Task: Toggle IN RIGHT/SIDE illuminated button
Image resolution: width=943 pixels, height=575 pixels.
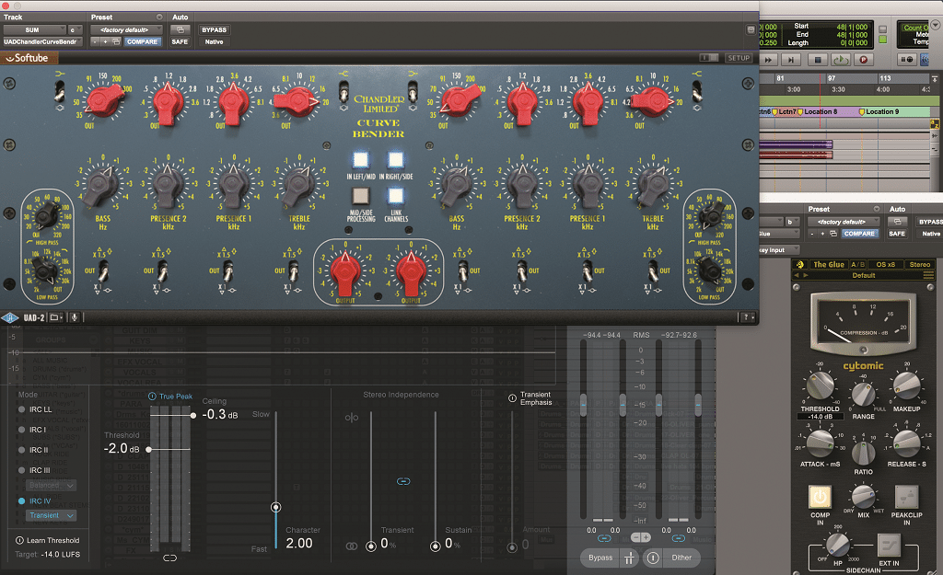Action: [x=396, y=160]
